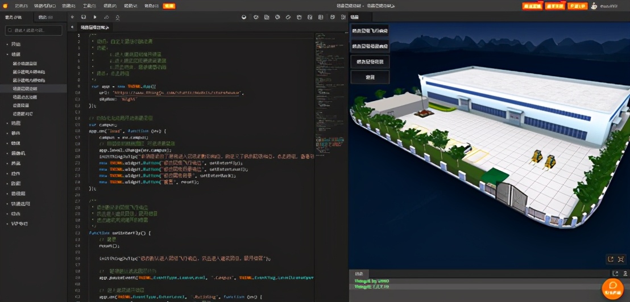Click the person icon in editor toolbar
This screenshot has width=630, height=302.
(118, 17)
